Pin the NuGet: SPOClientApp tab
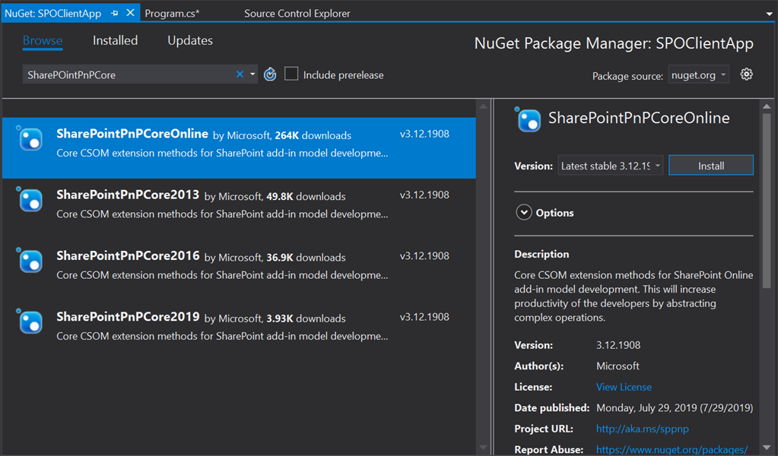 pos(115,14)
